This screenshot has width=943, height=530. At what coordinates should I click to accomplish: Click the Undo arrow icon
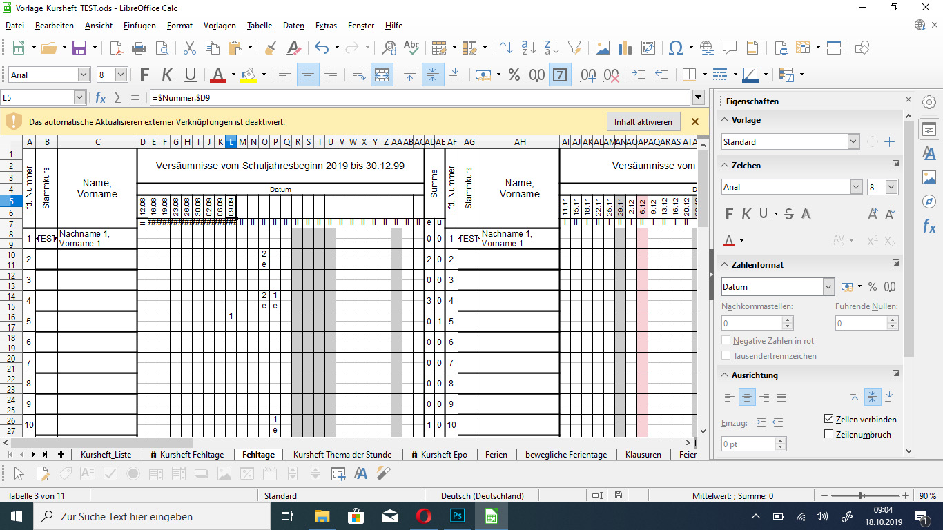(322, 48)
